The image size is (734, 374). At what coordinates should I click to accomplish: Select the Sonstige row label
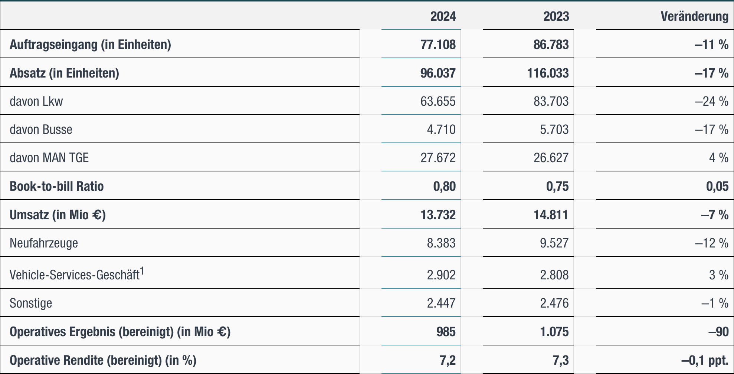point(31,303)
